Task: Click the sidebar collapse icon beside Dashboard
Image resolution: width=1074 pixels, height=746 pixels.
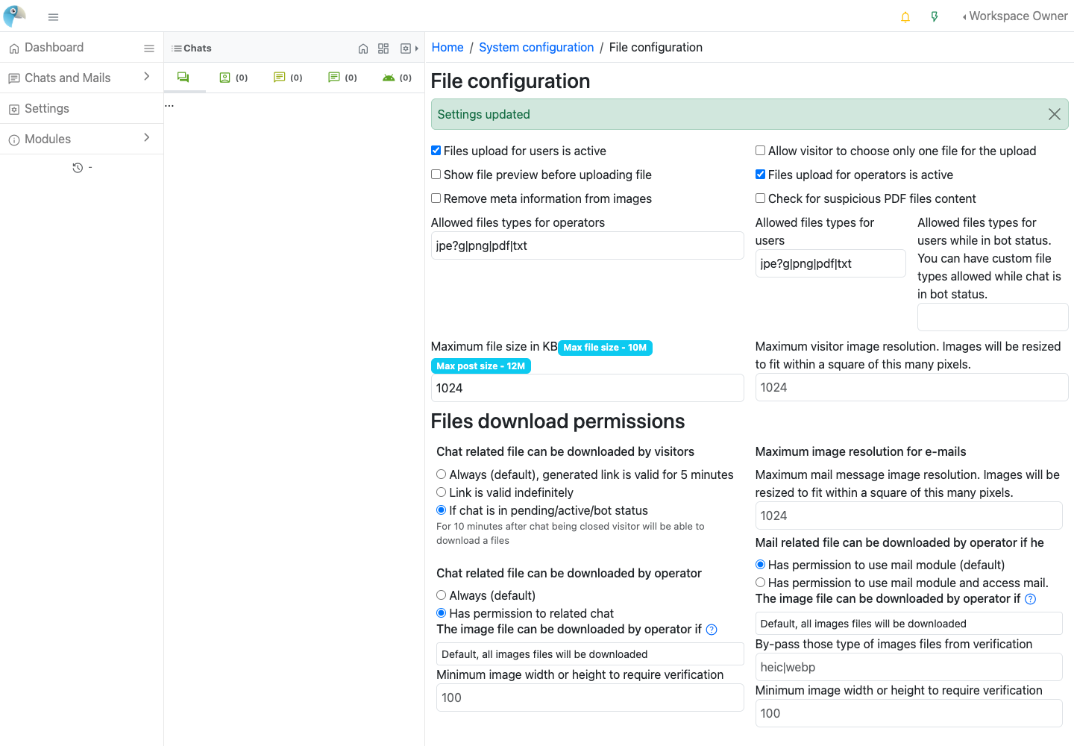Action: [149, 48]
